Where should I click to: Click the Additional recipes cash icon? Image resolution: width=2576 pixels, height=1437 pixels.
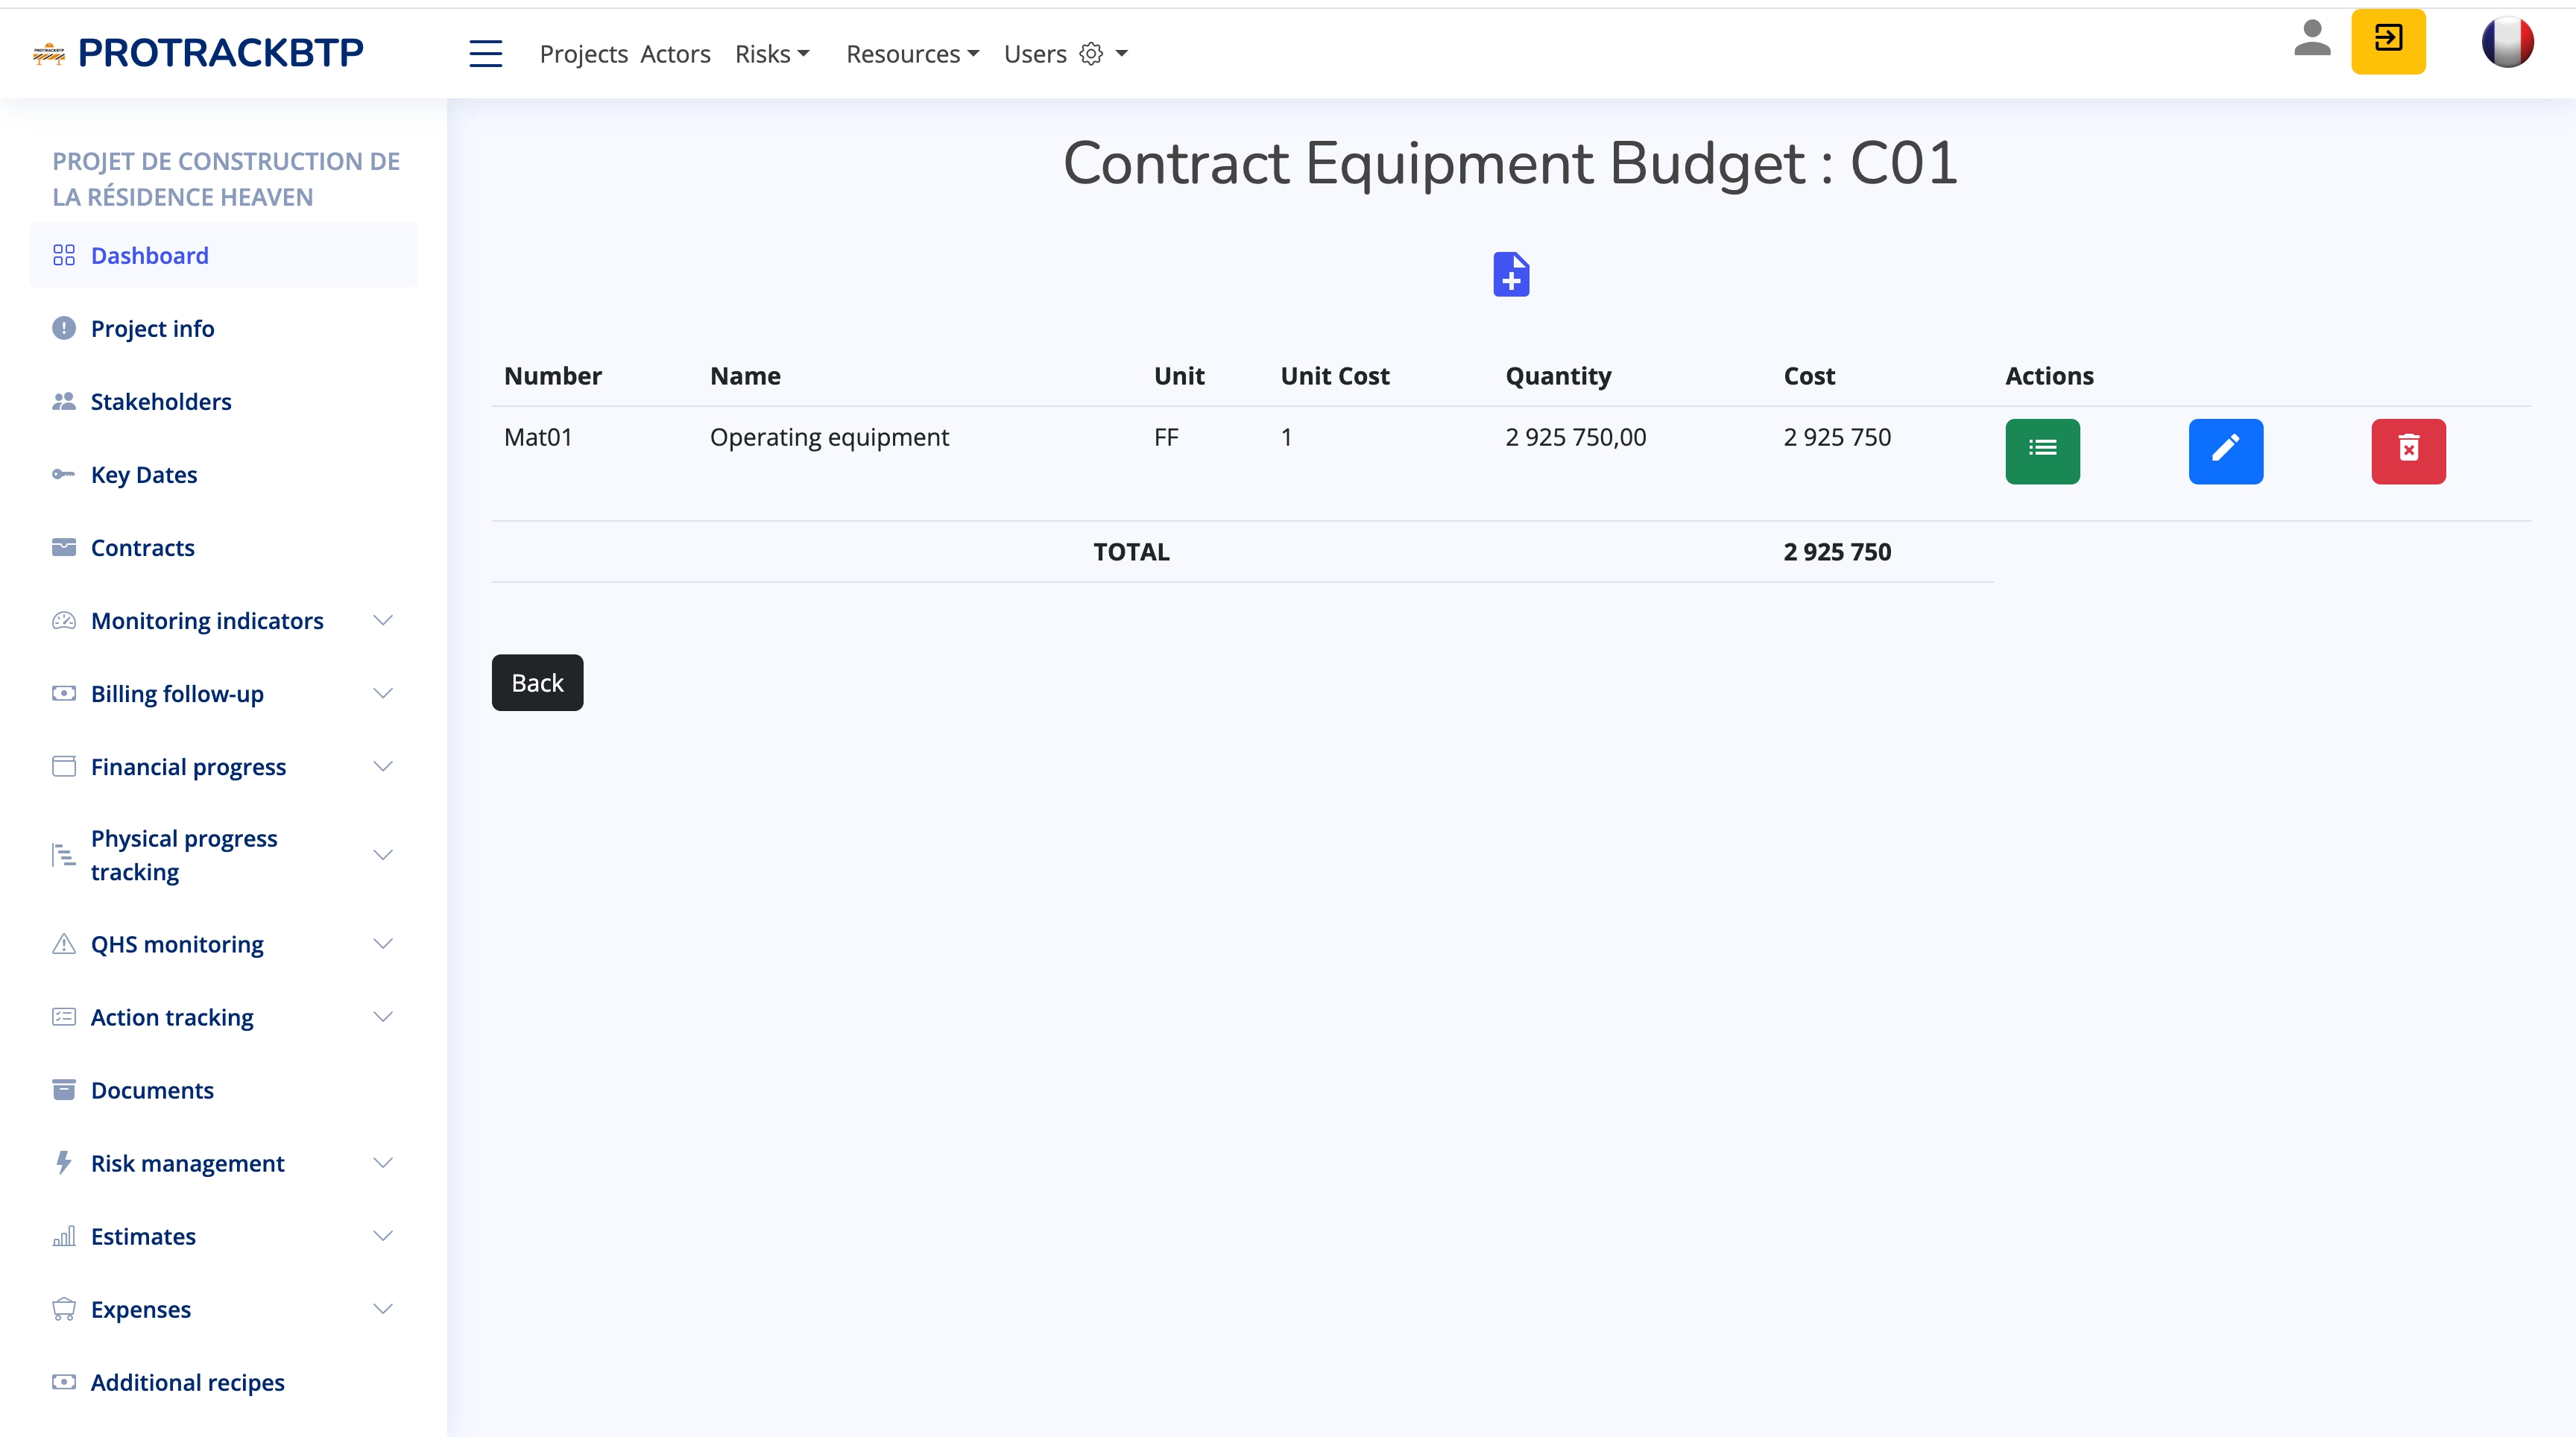64,1382
